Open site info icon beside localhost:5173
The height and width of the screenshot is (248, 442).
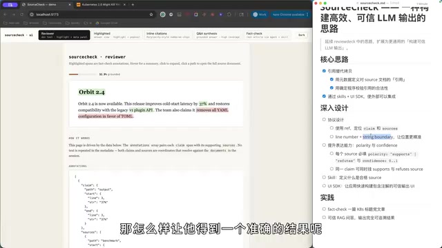[32, 14]
